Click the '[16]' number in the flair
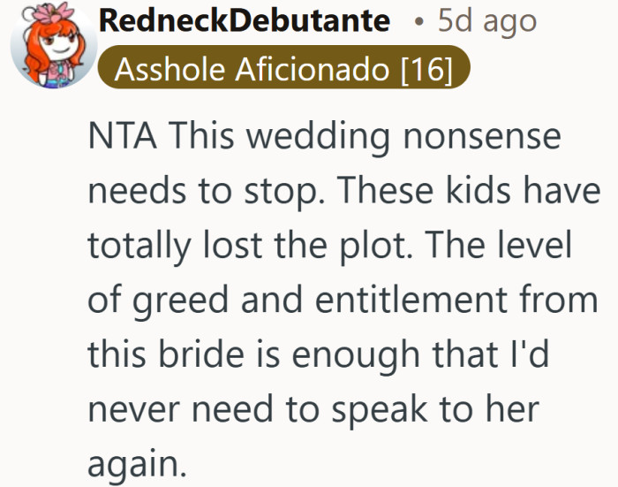 [x=425, y=71]
